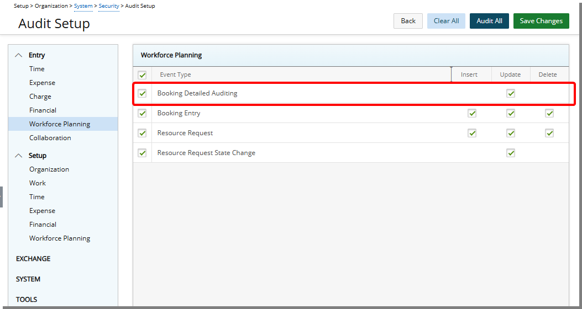
Task: Select Financial under Entry
Action: point(43,110)
